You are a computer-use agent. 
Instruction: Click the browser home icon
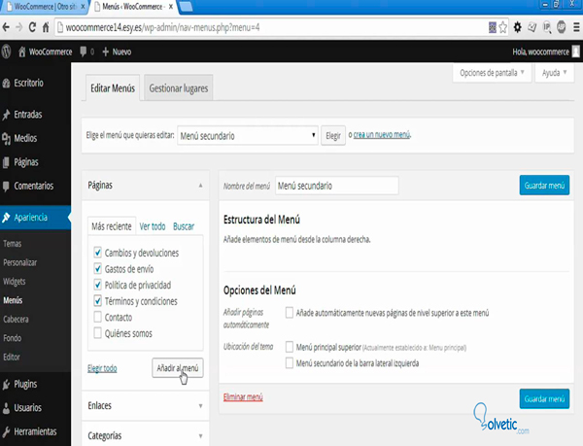click(46, 27)
